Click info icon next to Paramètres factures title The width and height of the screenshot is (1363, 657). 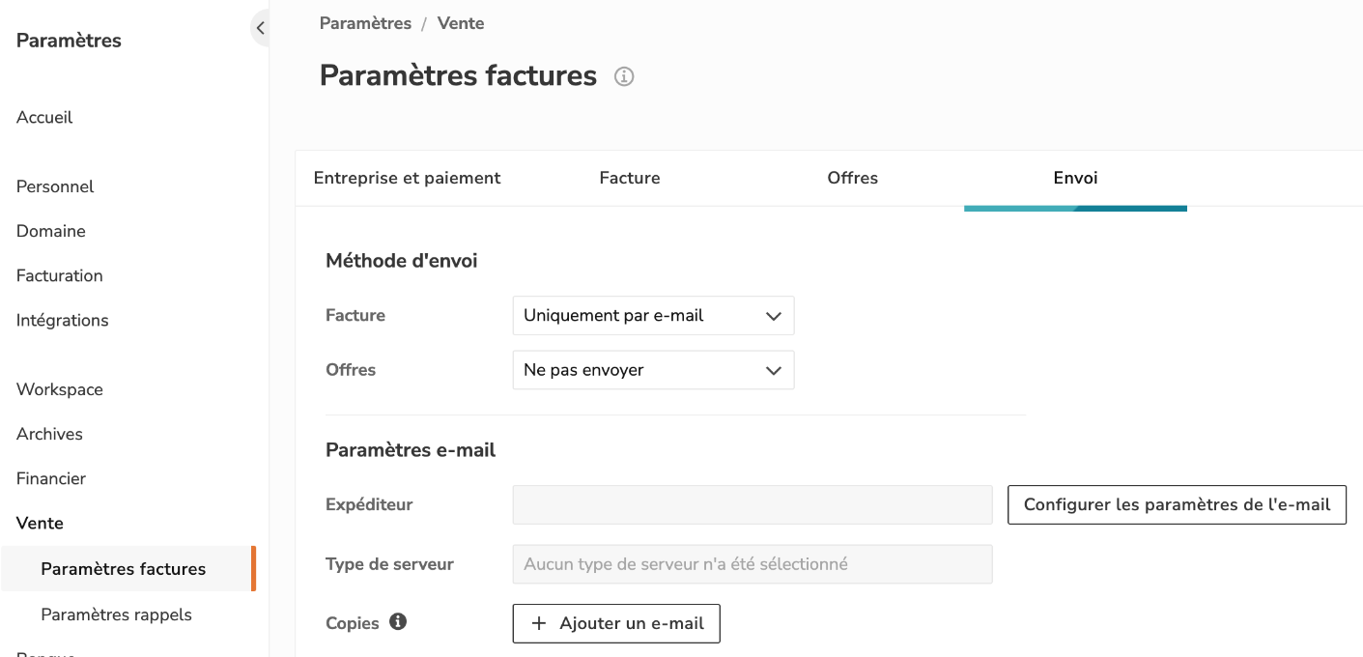(624, 76)
